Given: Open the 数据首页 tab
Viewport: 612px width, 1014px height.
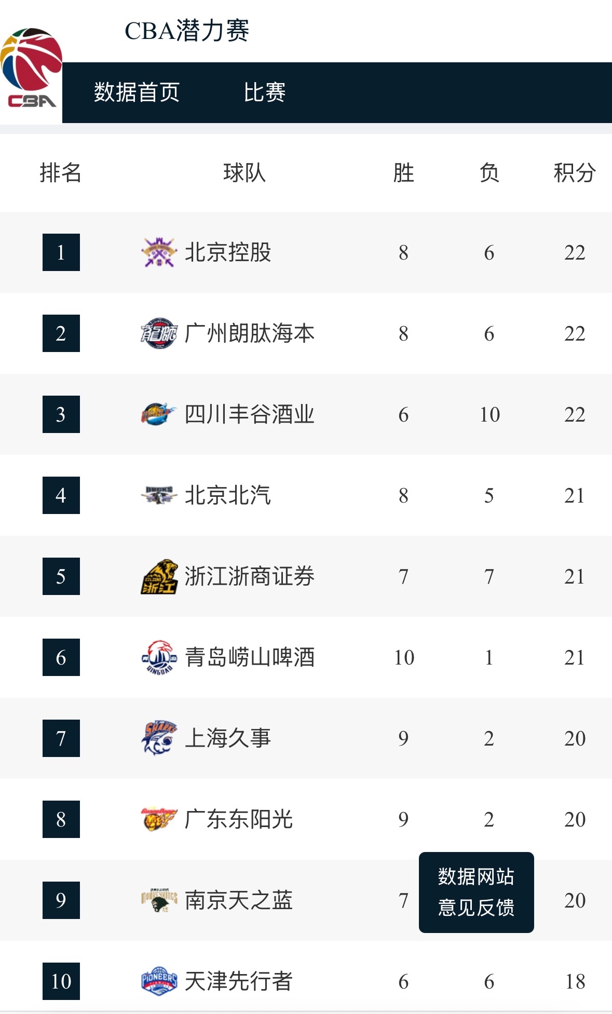Looking at the screenshot, I should [x=135, y=94].
